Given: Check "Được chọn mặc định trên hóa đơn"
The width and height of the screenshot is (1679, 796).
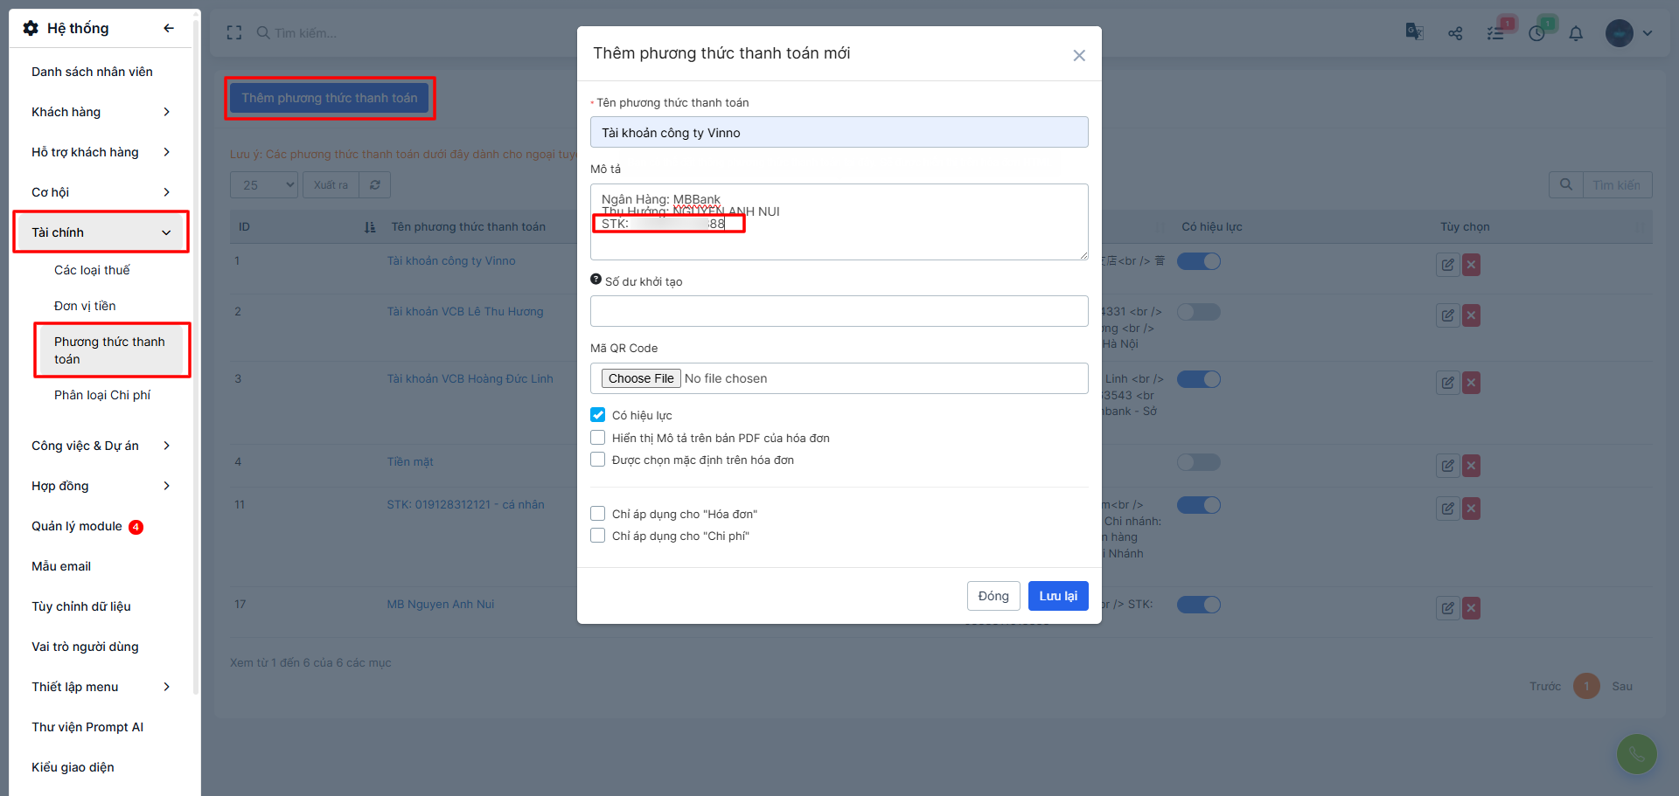Looking at the screenshot, I should point(598,460).
